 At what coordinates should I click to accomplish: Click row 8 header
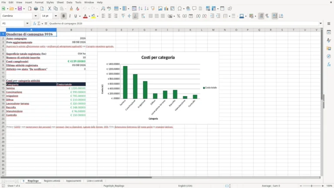(3, 61)
